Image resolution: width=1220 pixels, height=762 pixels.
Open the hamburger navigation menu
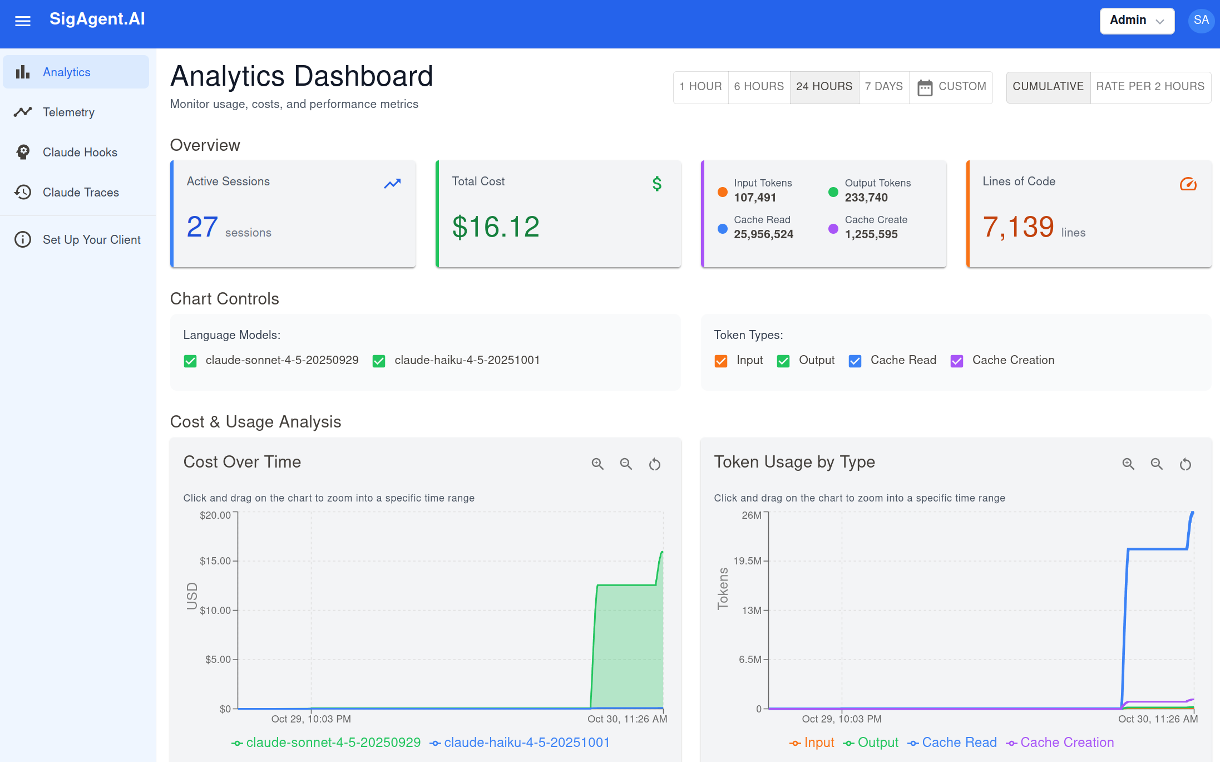22,21
